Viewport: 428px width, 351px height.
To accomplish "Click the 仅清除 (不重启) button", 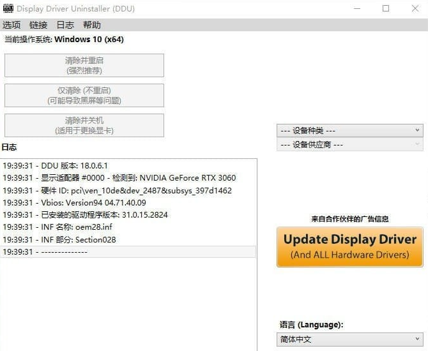I will (x=84, y=96).
